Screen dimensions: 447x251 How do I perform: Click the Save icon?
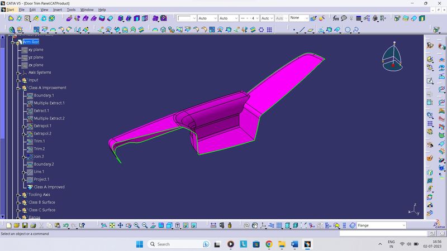(25, 225)
